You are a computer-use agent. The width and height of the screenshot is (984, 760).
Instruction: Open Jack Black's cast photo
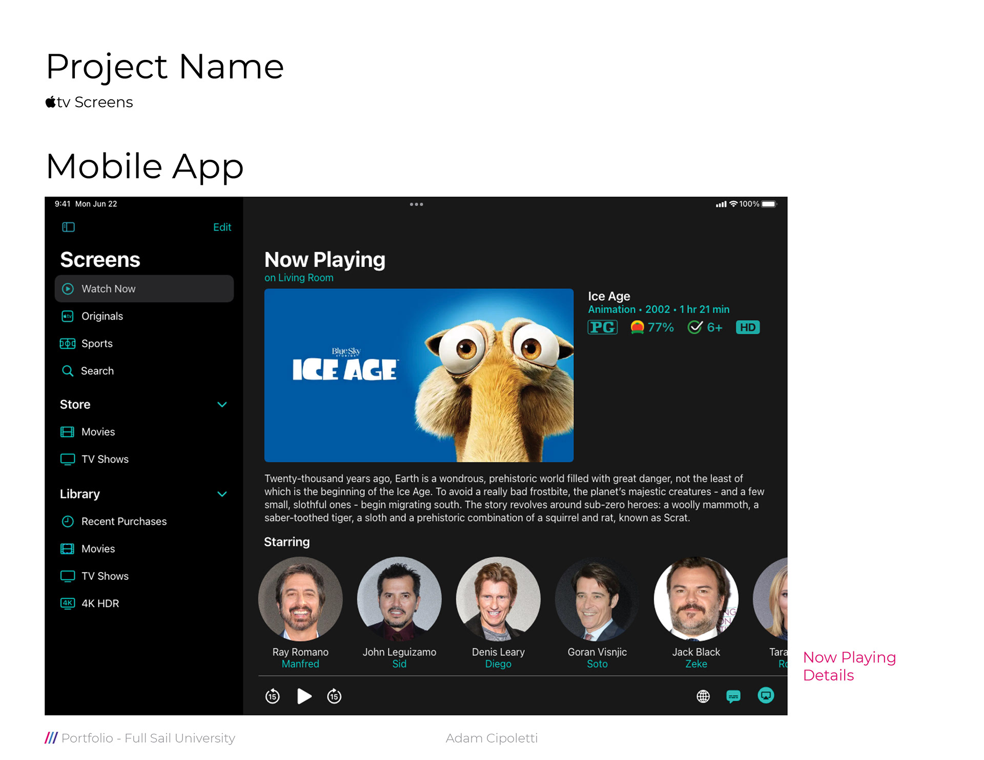tap(696, 599)
